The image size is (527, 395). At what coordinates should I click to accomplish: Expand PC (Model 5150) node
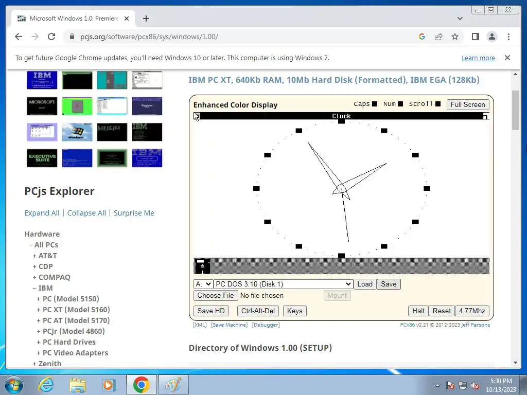68,299
